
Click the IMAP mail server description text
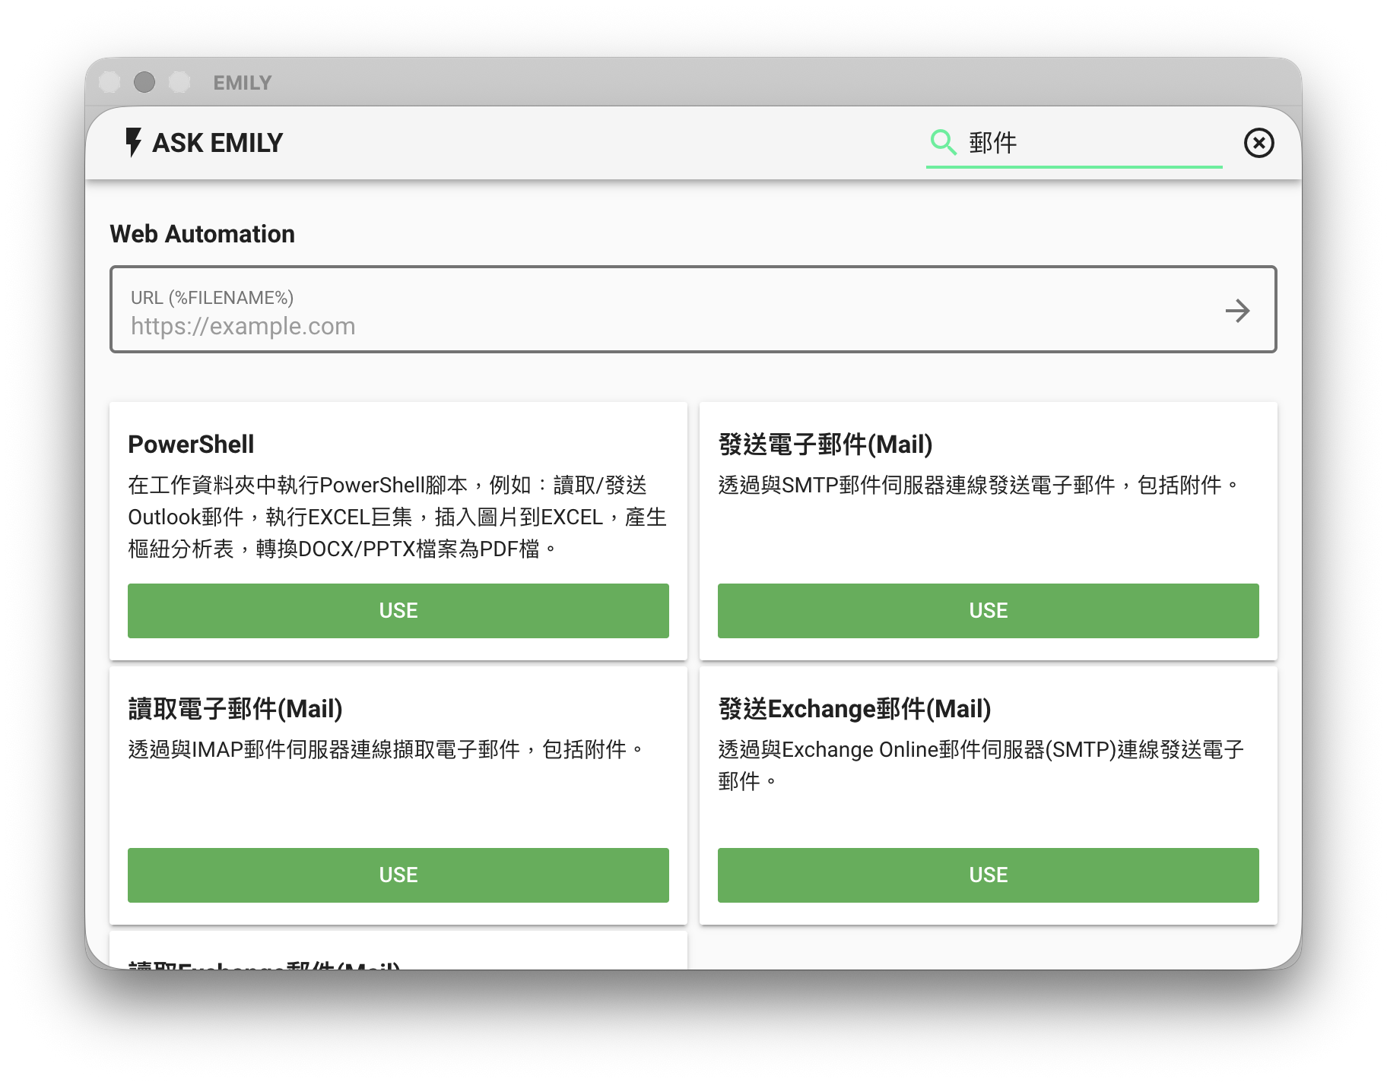point(386,750)
